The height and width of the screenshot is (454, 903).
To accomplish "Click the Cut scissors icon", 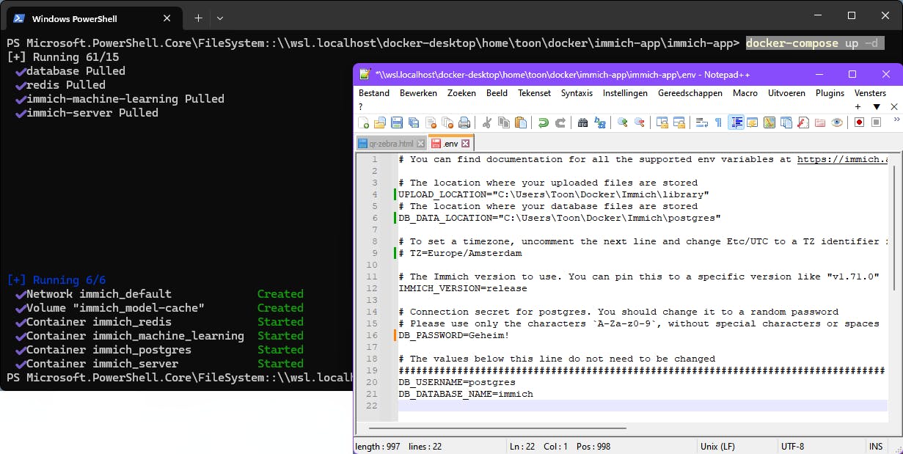I will (488, 122).
